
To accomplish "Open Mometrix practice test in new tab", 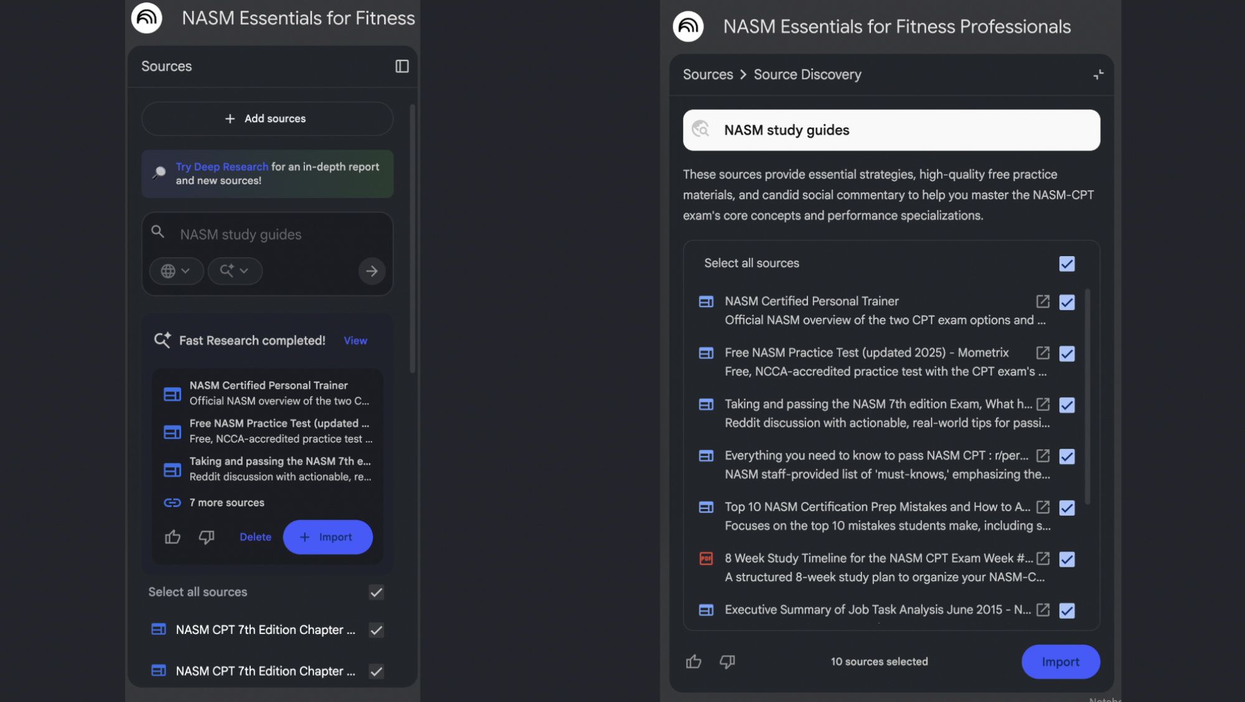I will [1043, 353].
